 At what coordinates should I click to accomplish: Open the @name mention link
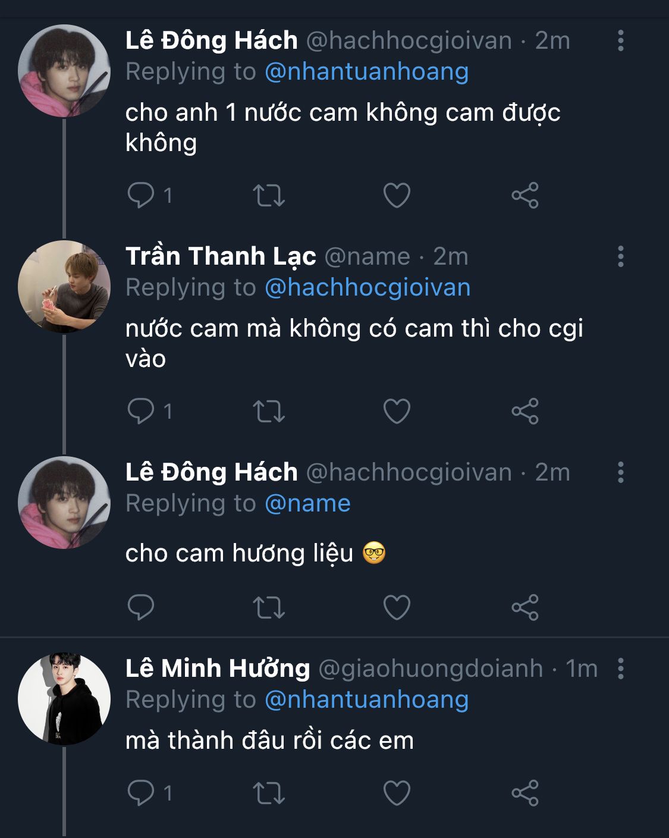coord(307,504)
